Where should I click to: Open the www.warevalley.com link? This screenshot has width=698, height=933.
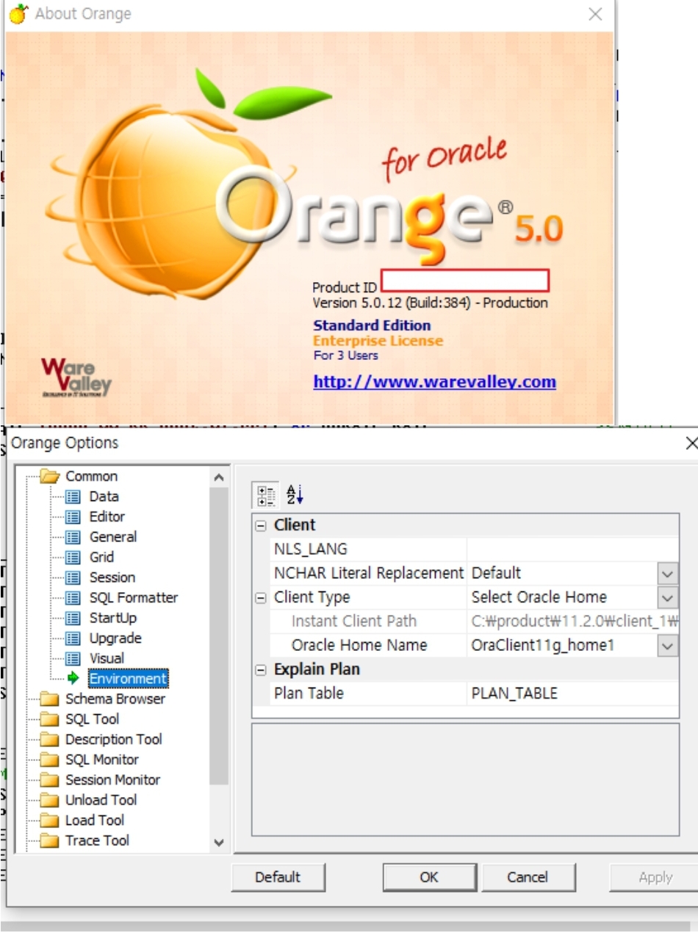coord(434,382)
